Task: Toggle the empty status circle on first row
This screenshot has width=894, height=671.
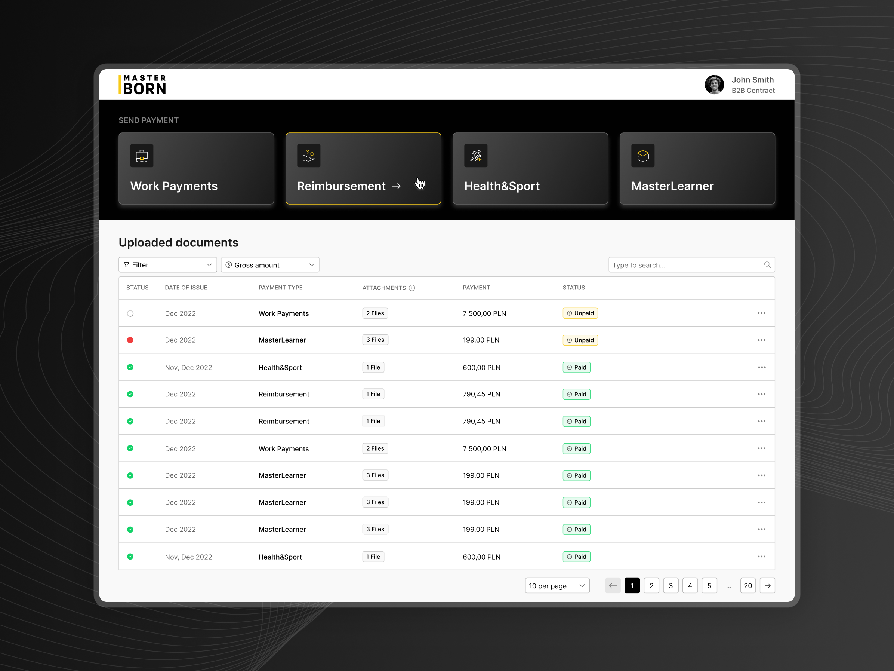Action: click(130, 313)
